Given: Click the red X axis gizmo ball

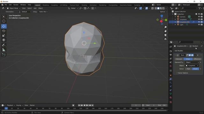Looking at the screenshot, I should tap(161, 21).
